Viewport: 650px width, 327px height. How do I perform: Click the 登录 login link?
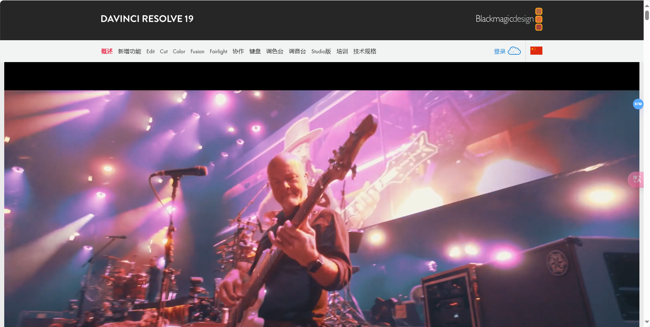(x=499, y=51)
